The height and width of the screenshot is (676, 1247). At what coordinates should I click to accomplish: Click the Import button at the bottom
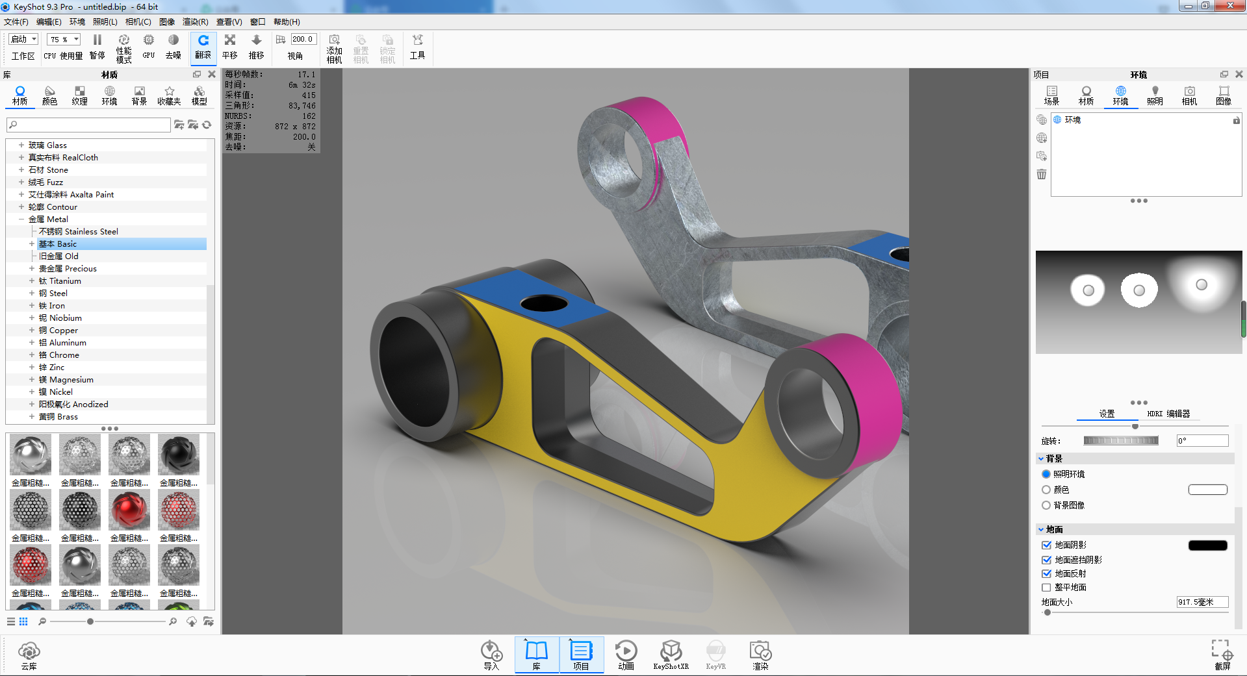491,655
